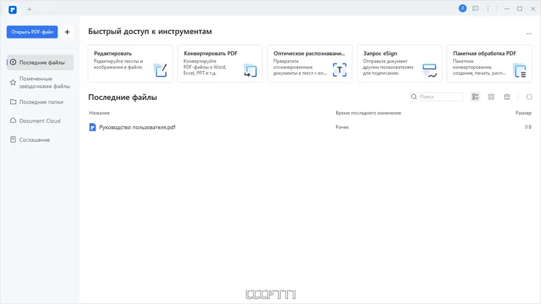
Task: Open Соглашение section in sidebar
Action: [x=40, y=140]
